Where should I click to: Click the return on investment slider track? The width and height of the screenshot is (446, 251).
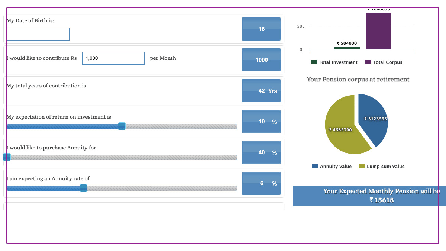(178, 126)
